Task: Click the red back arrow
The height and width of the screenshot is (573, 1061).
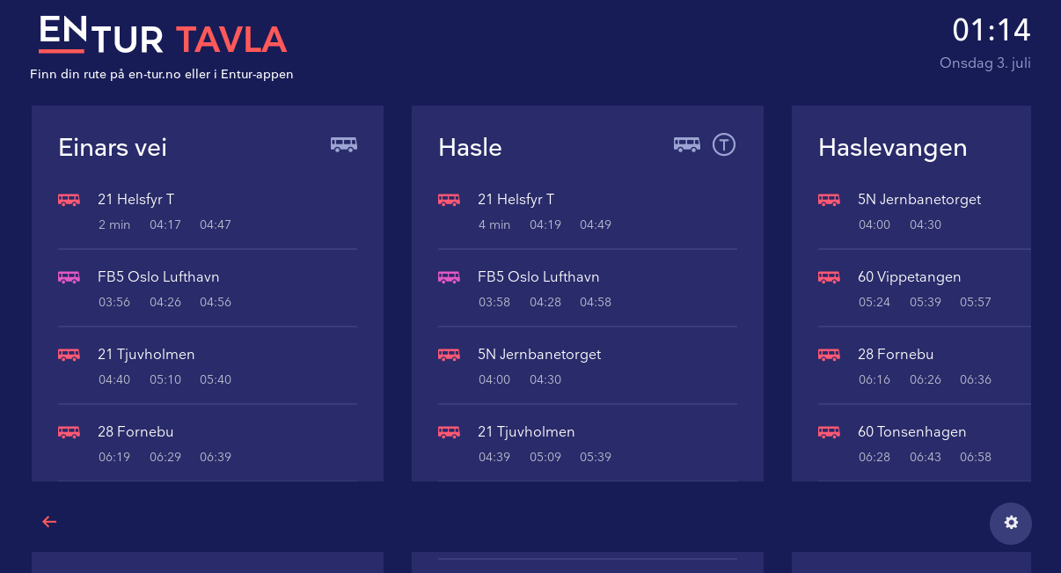Action: click(x=49, y=522)
